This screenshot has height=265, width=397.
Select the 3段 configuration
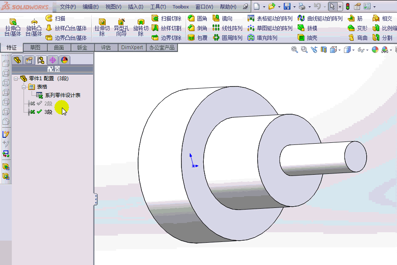(48, 112)
